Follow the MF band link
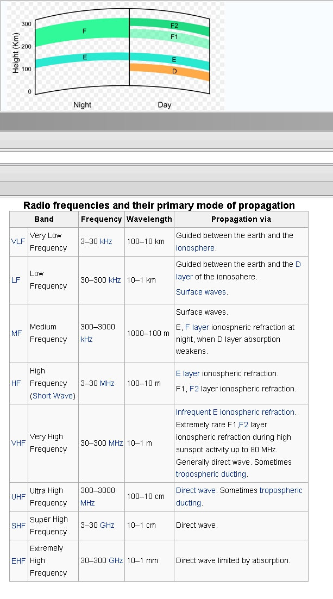The image size is (333, 599). 16,333
